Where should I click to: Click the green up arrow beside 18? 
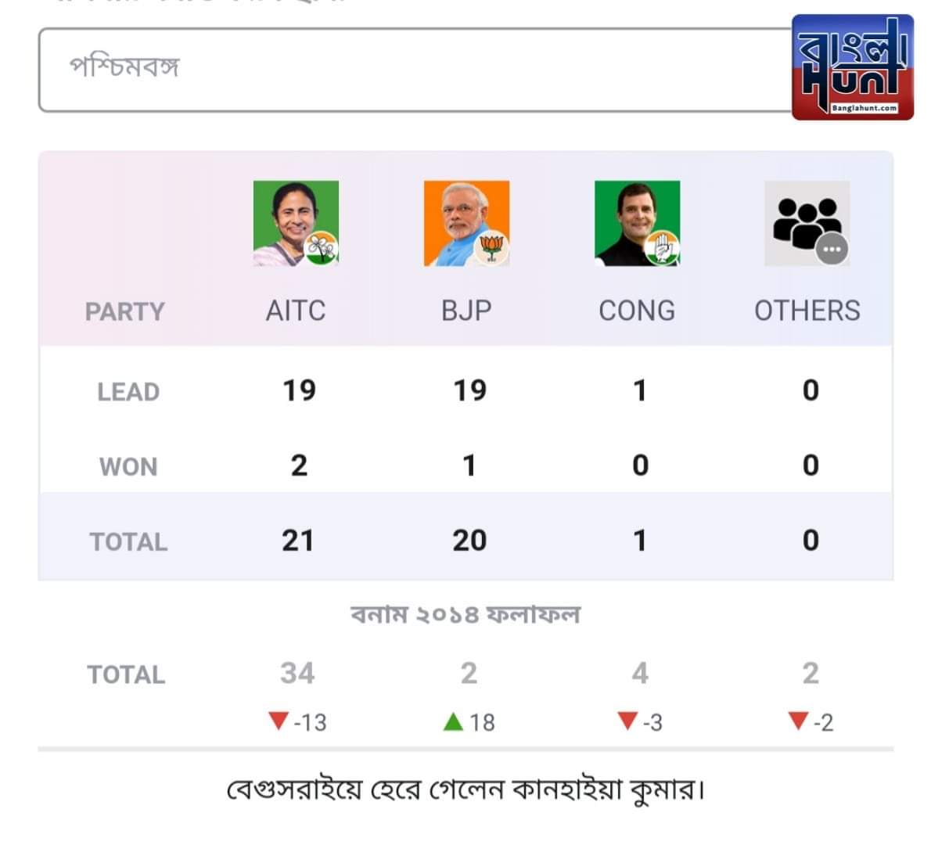(x=453, y=721)
